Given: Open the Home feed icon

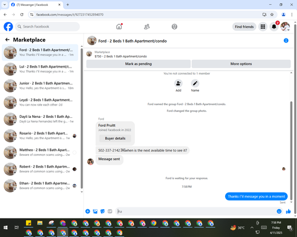Looking at the screenshot, I should pos(119,27).
